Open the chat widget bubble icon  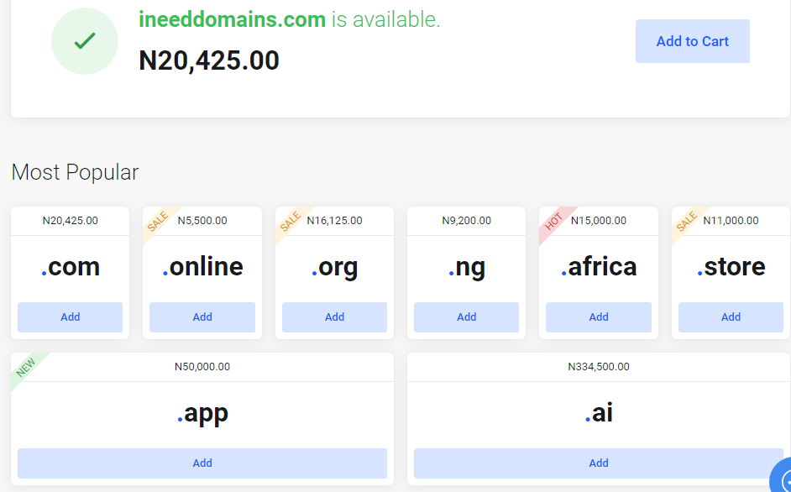(x=783, y=480)
